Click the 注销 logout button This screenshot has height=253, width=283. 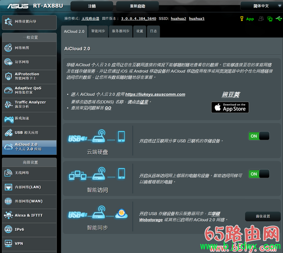92,6
